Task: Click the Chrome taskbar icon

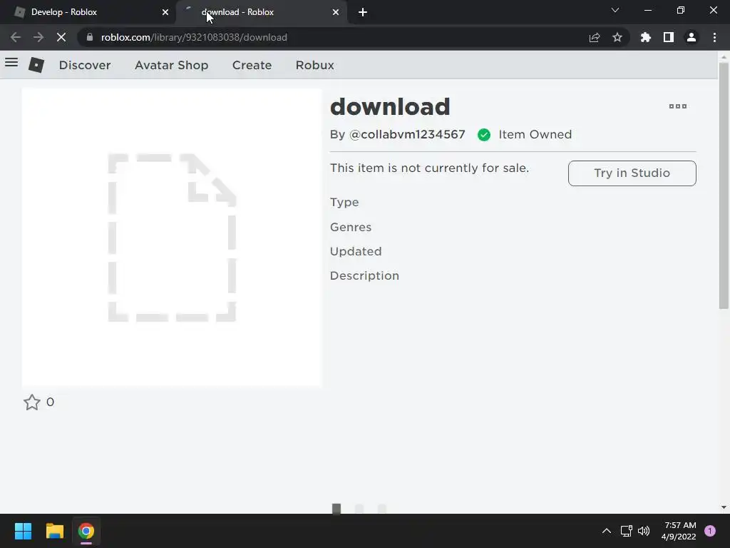Action: tap(86, 531)
